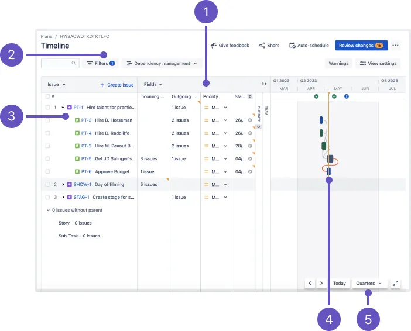Open View settings
This screenshot has height=331, width=411.
pos(378,63)
